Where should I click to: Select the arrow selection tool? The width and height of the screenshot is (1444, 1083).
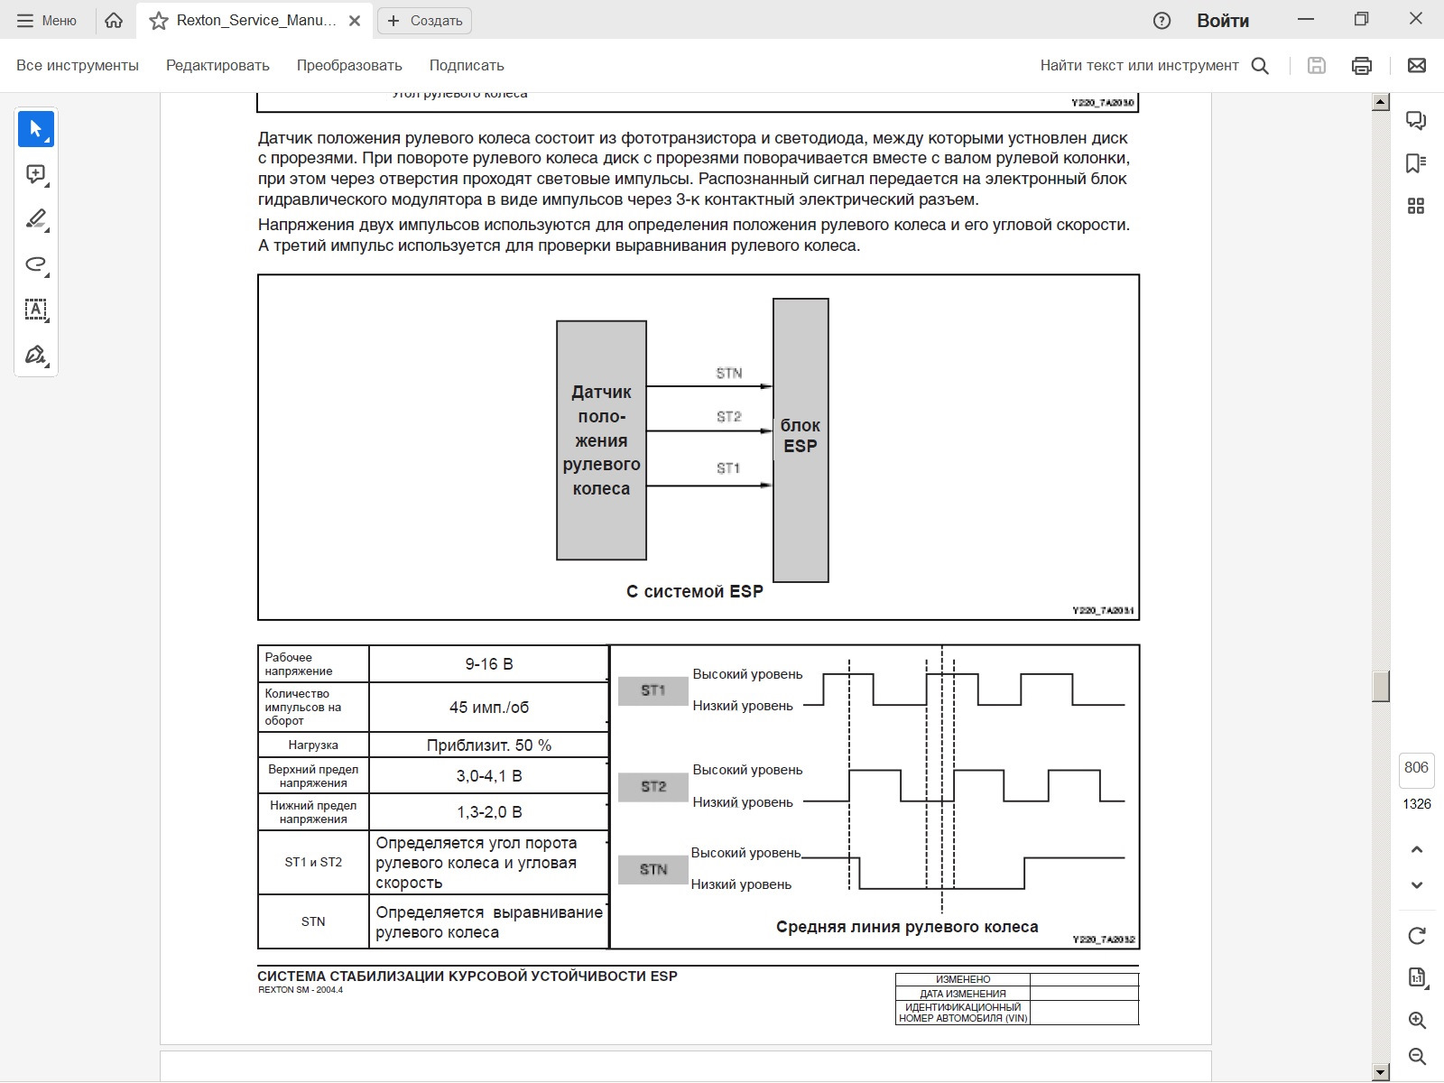click(36, 129)
